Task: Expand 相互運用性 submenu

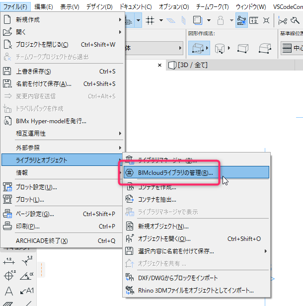Action: (63, 134)
